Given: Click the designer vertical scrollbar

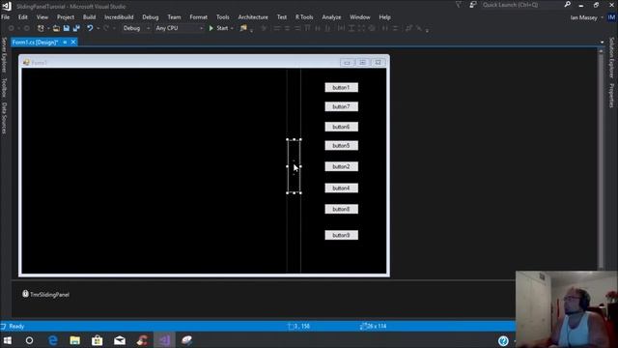Looking at the screenshot, I should click(x=601, y=159).
